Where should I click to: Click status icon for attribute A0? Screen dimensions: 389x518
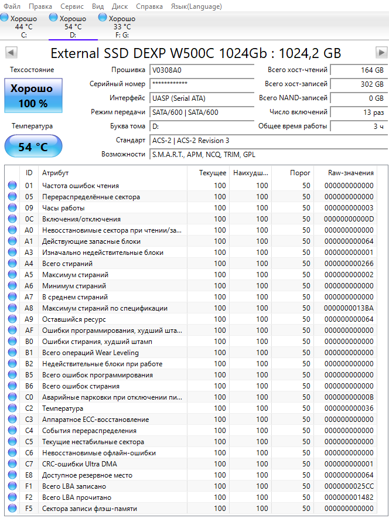click(12, 230)
